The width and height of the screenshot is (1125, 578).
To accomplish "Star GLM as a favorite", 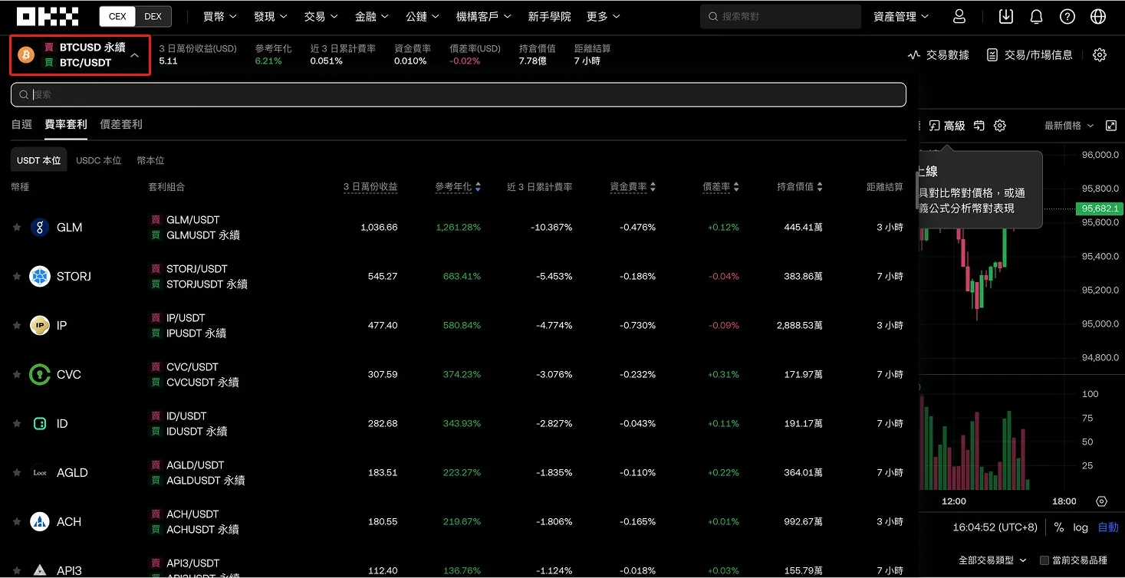I will pyautogui.click(x=17, y=228).
